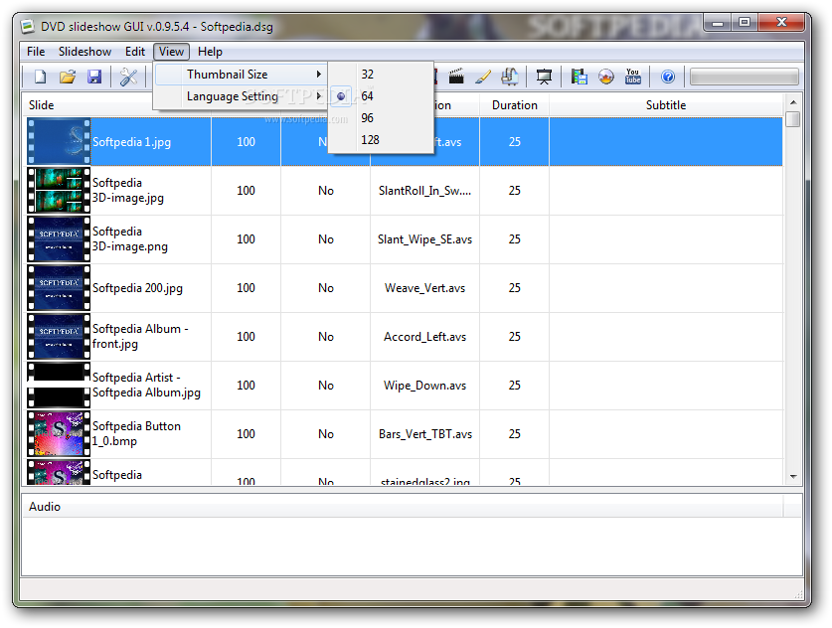Click value 100 in Softpedia 3D-image.jpg row
This screenshot has height=628, width=832.
[x=246, y=191]
